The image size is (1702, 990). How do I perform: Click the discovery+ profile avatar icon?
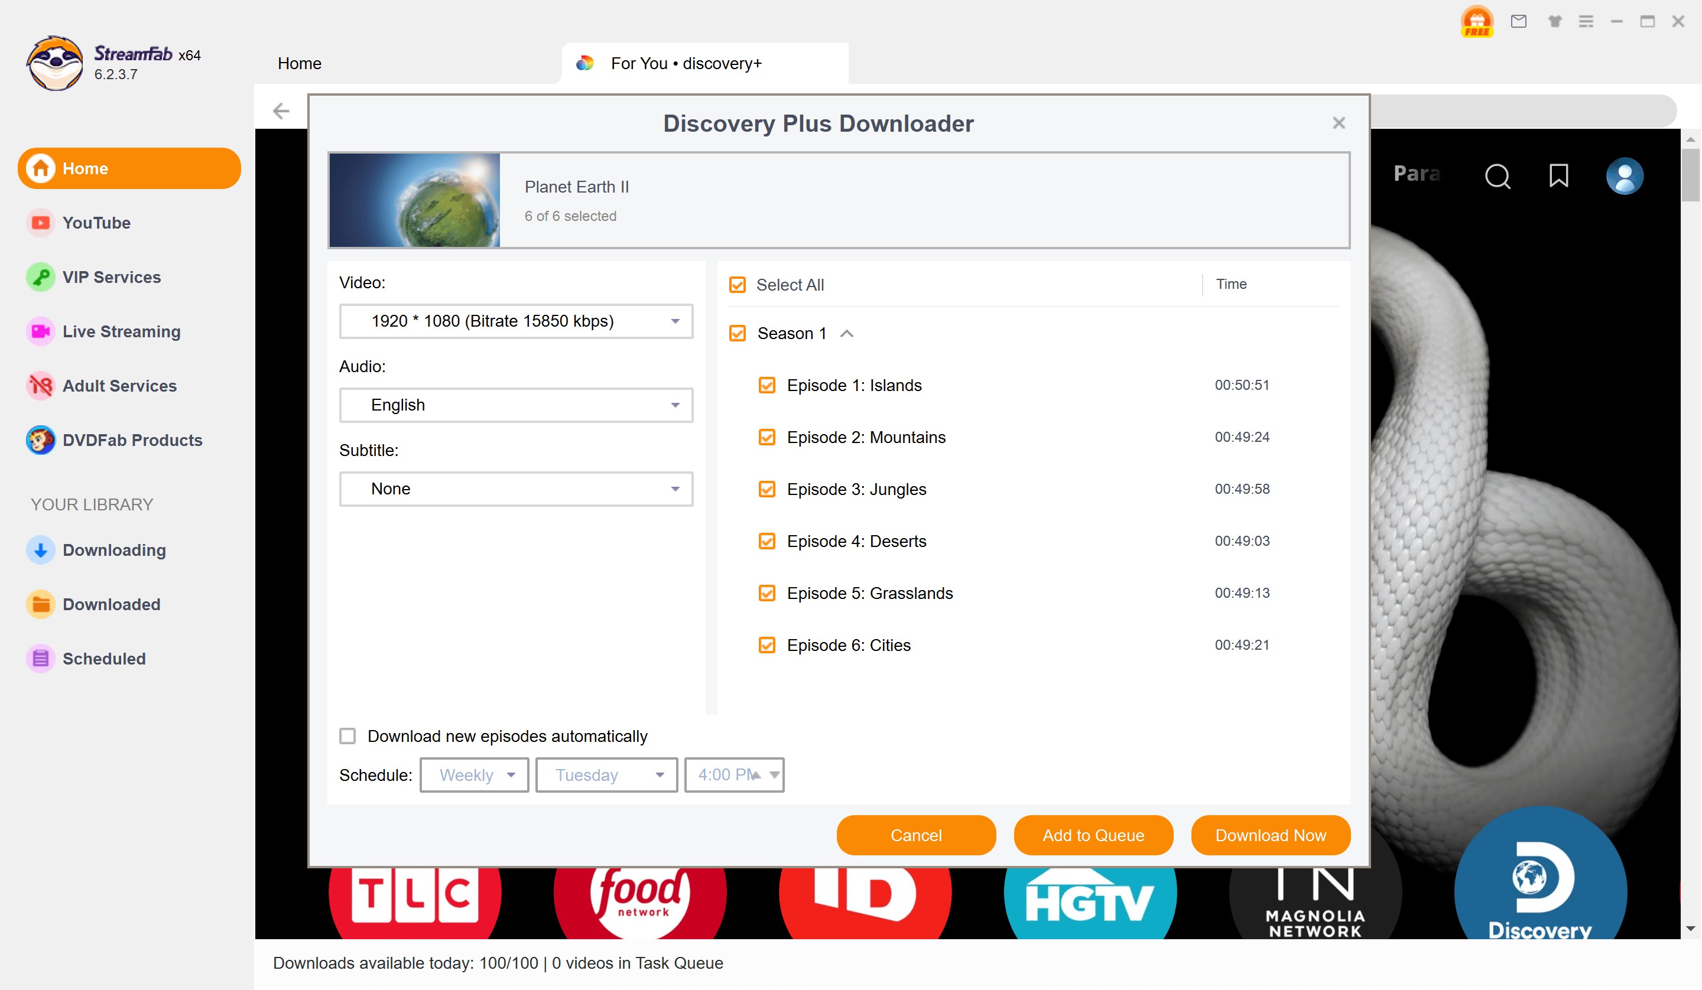1625,175
